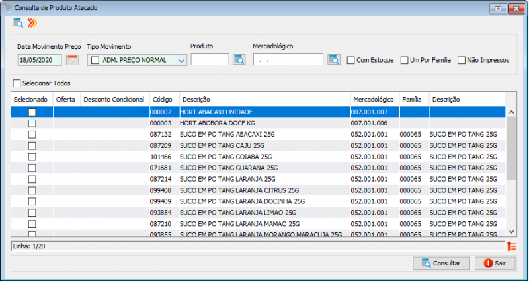The image size is (529, 282).
Task: Check the Não Impressos option
Action: [x=462, y=61]
